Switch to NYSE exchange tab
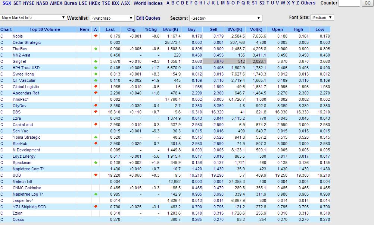Image resolution: width=374 pixels, height=225 pixels. [x=28, y=3]
